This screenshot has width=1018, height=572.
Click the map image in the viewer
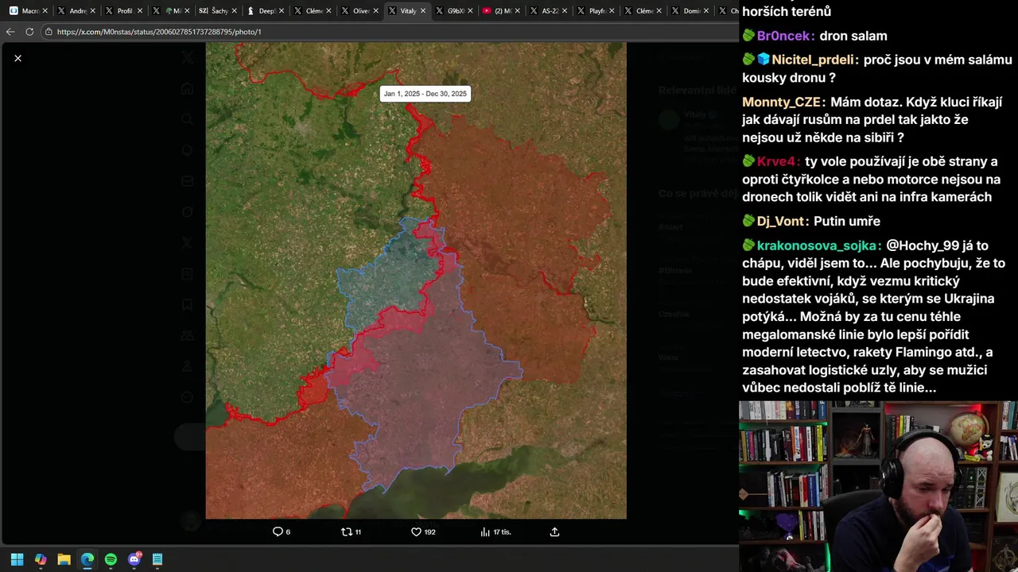pos(416,280)
